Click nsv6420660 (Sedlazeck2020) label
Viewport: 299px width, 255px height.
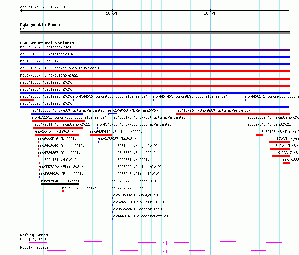point(46,96)
